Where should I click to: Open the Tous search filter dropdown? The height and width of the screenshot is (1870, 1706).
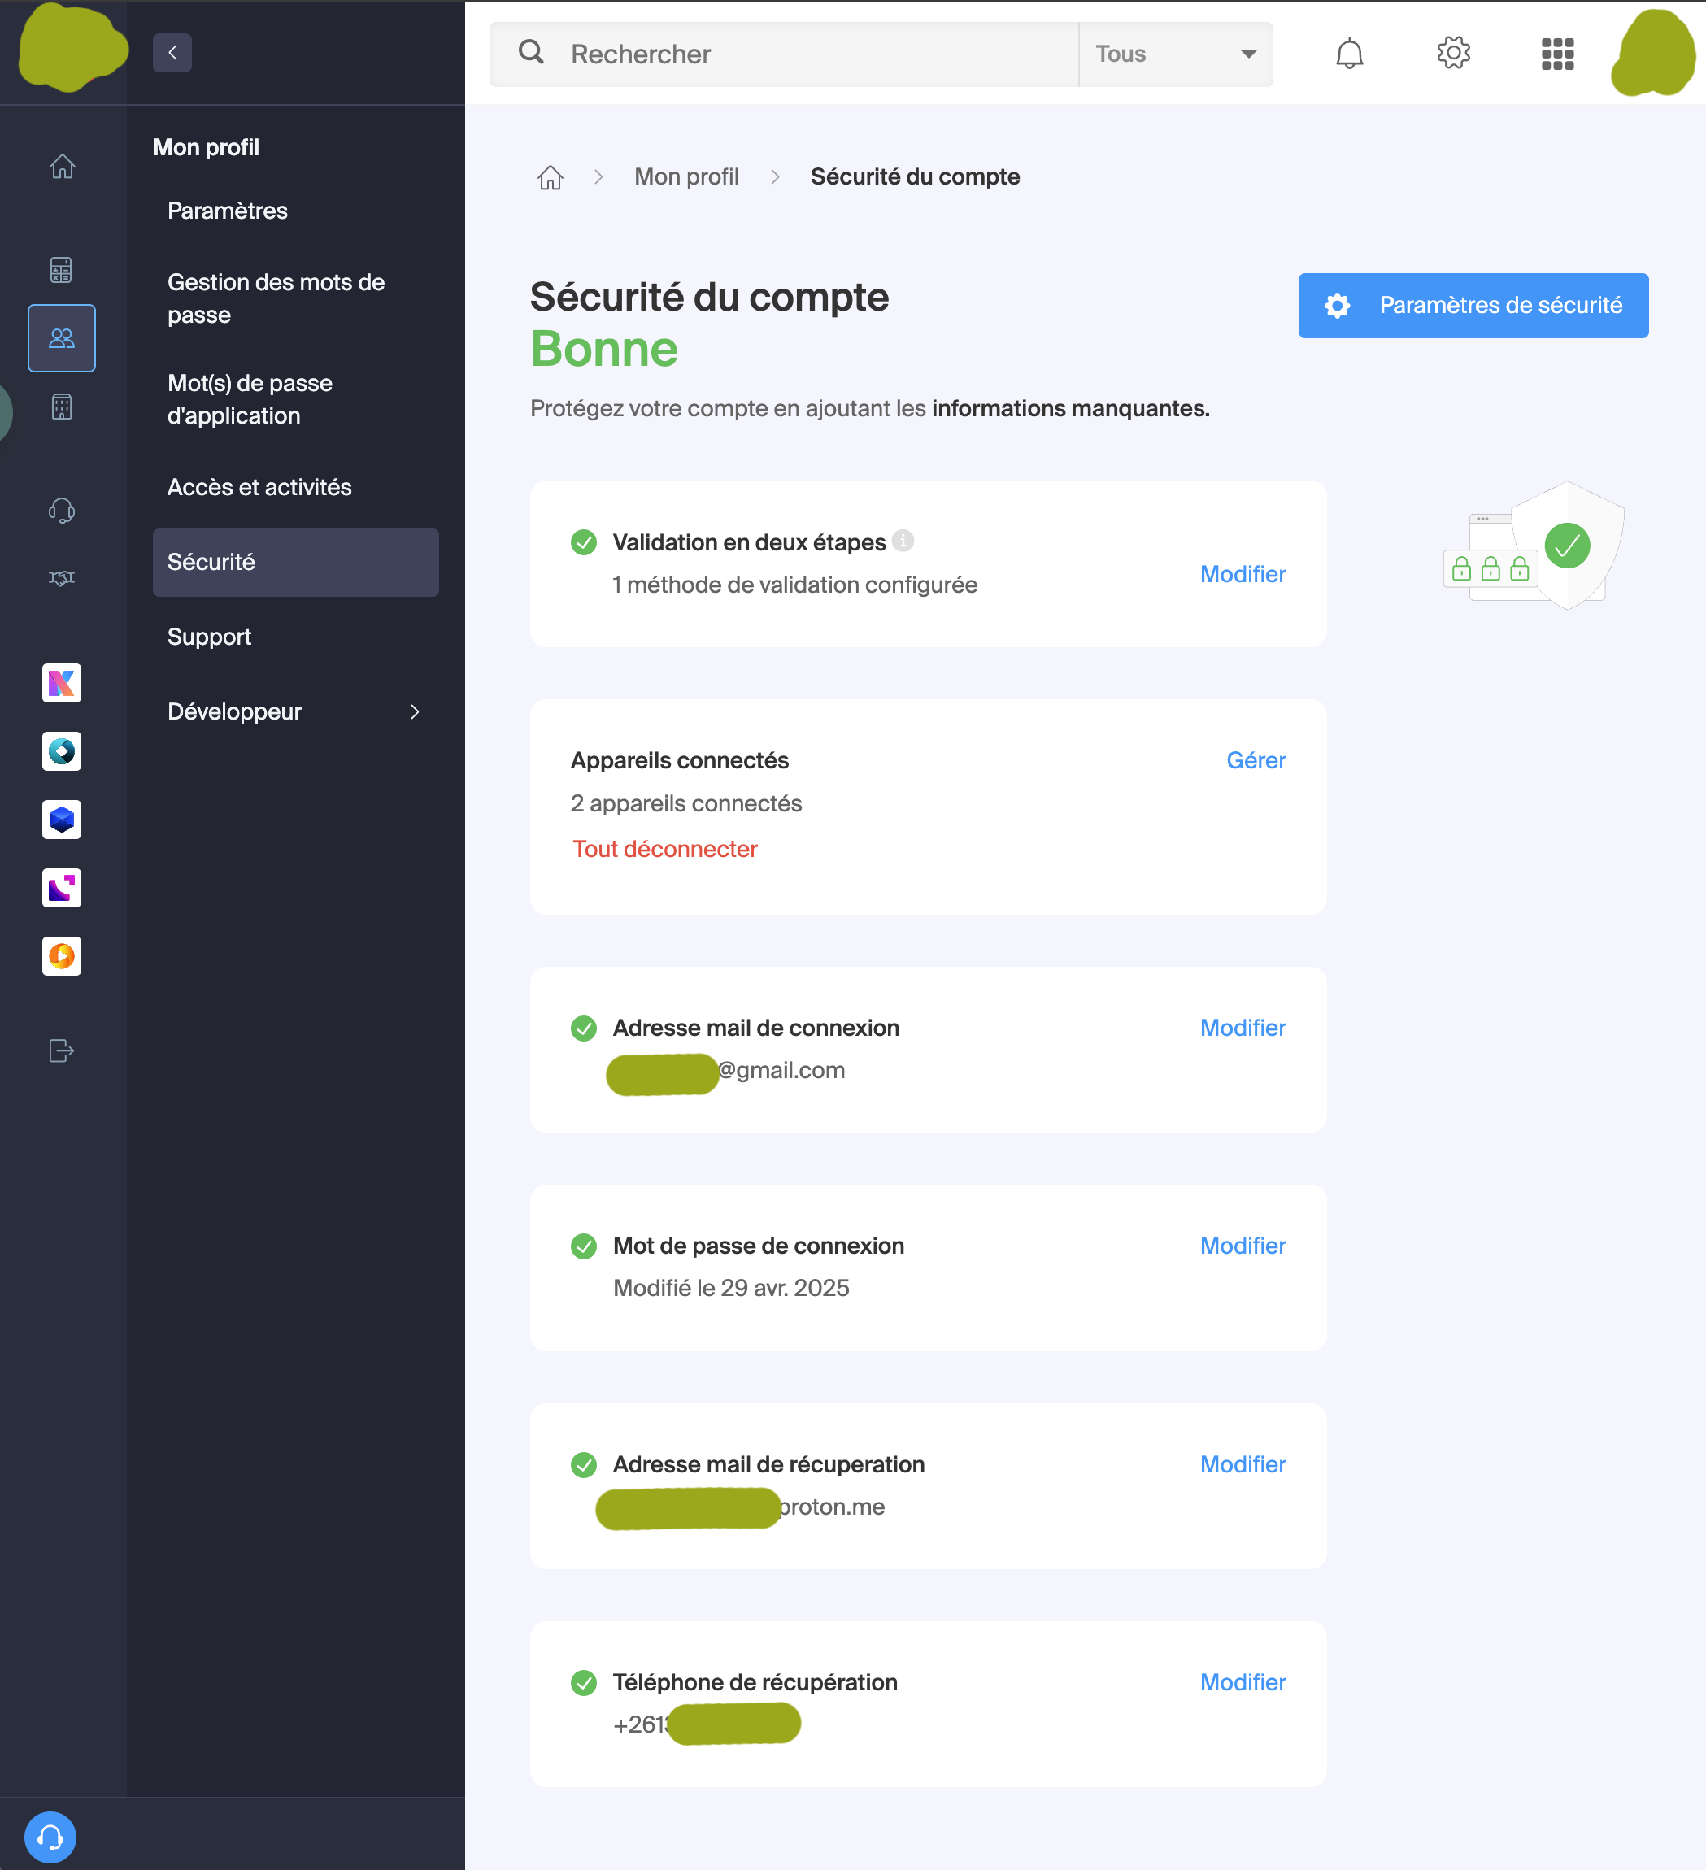click(x=1174, y=54)
